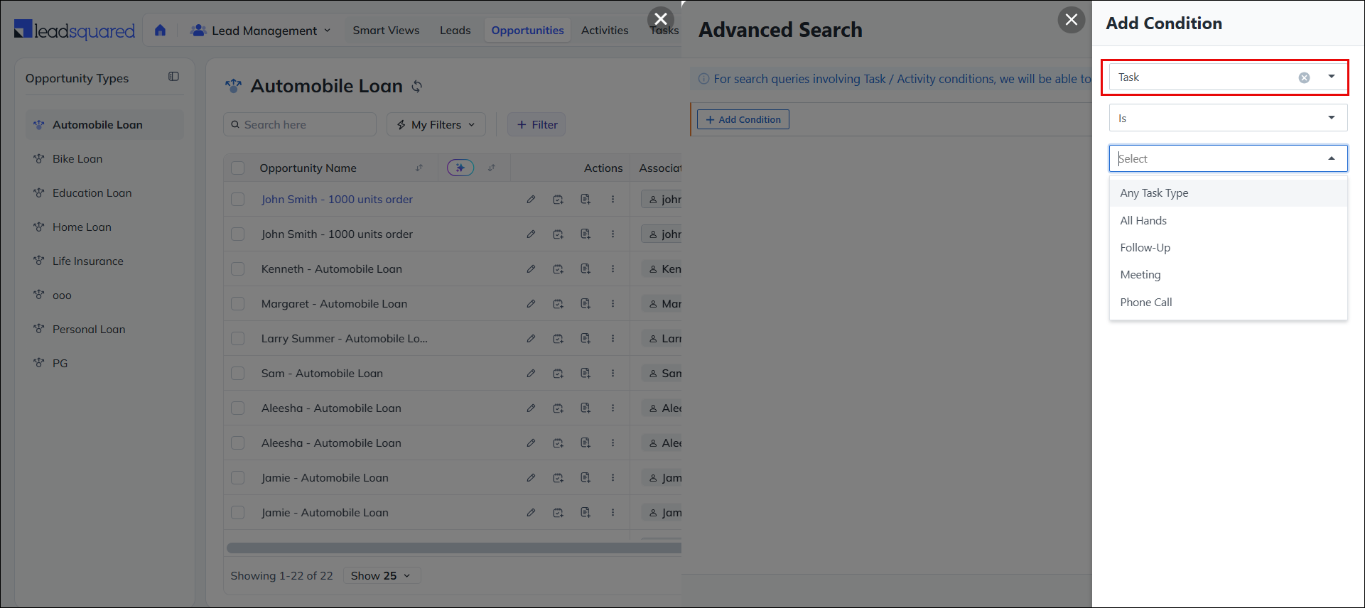The image size is (1365, 608).
Task: Refresh the Automobile Loan list icon
Action: tap(417, 86)
